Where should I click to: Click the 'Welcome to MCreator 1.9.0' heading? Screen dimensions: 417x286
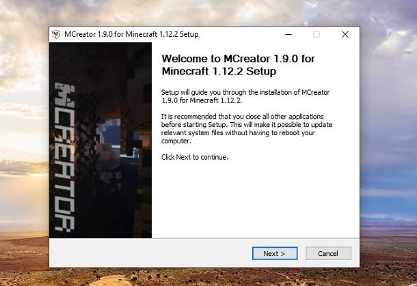click(x=239, y=65)
